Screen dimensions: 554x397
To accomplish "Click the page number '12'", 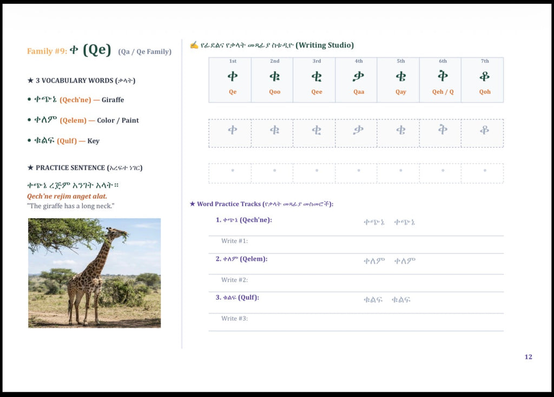I will pos(528,357).
